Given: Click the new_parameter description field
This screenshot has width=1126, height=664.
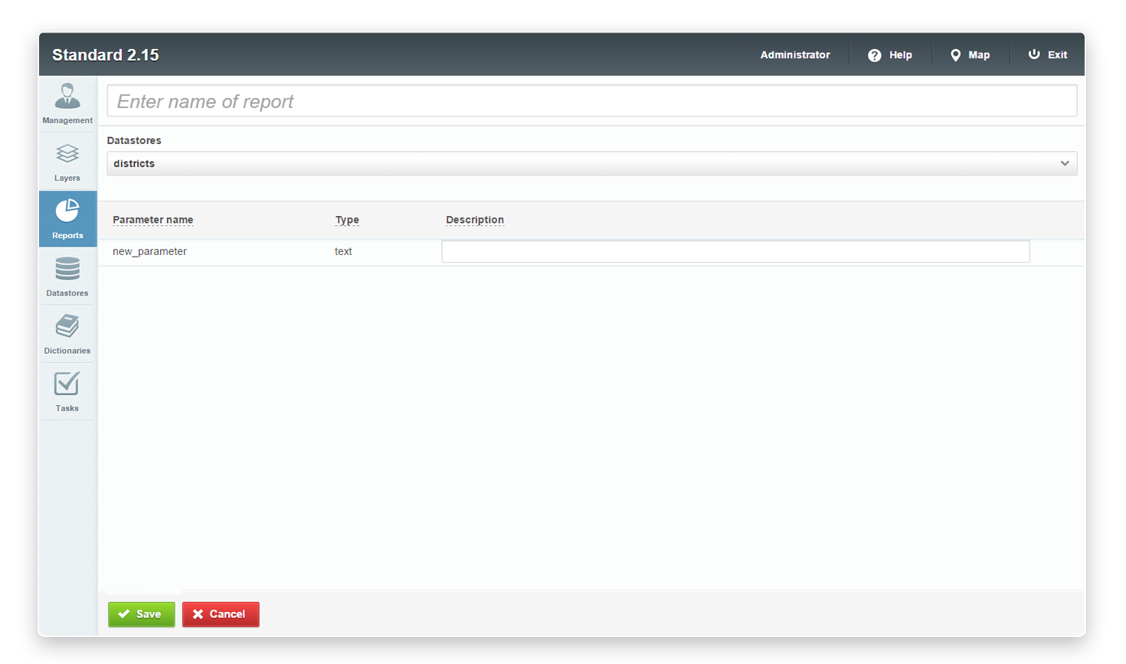Looking at the screenshot, I should point(735,251).
